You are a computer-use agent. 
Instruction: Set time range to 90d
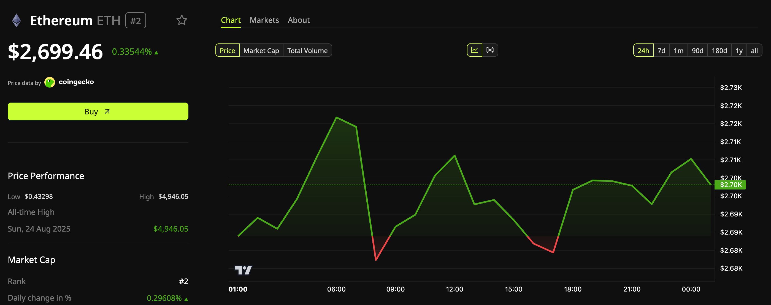pyautogui.click(x=698, y=51)
